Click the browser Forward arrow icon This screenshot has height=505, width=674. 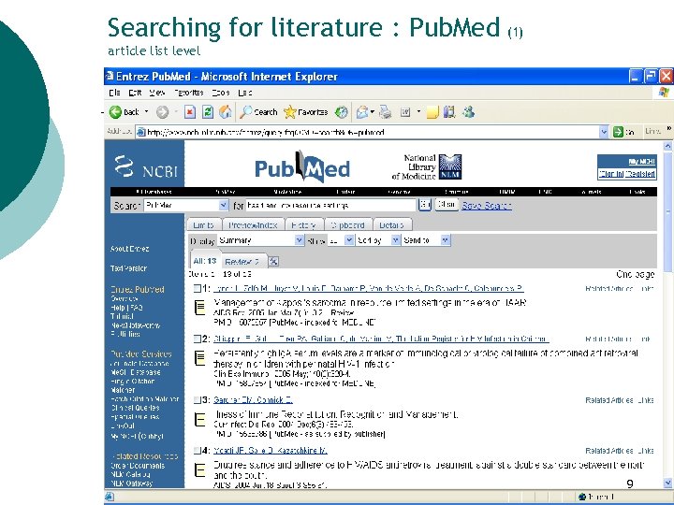pyautogui.click(x=162, y=112)
